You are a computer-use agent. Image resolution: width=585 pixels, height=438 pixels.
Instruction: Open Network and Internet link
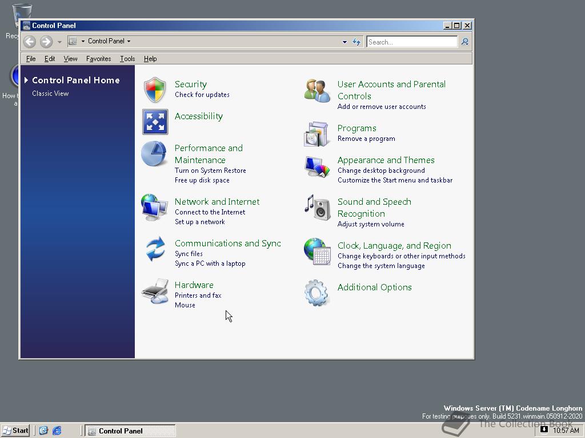(217, 201)
